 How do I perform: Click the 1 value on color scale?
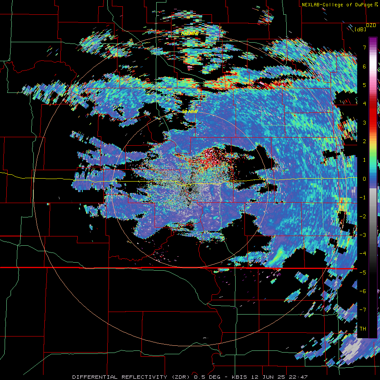[364, 160]
